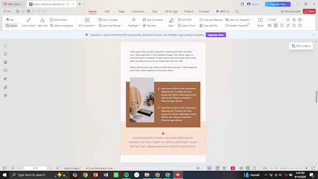Open the Comment ribbon tab
The width and height of the screenshot is (318, 179).
coord(138,11)
